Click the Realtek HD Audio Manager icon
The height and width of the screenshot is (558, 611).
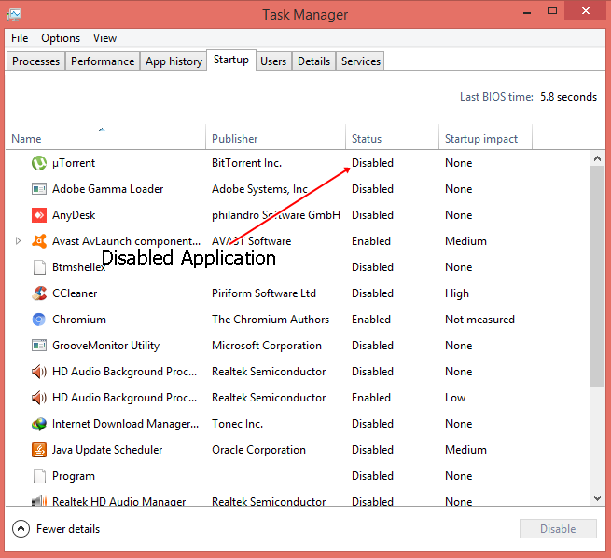tap(39, 500)
